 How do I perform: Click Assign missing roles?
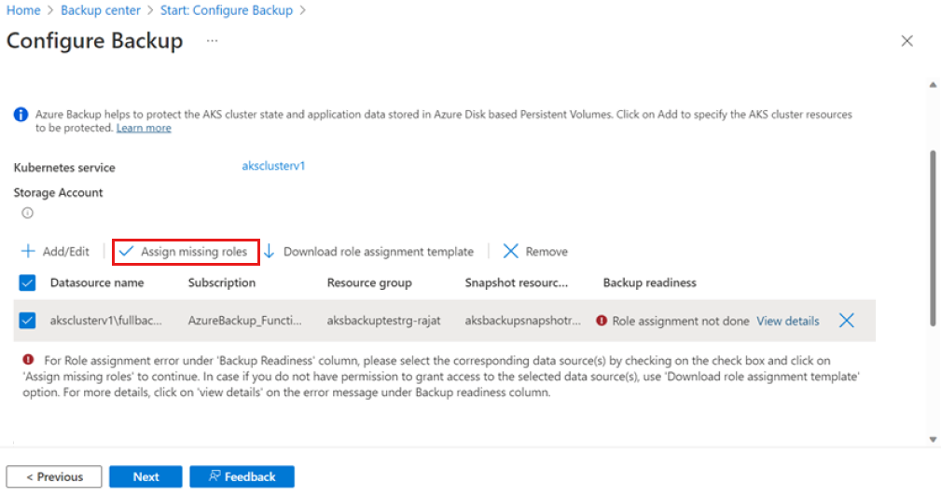[184, 252]
